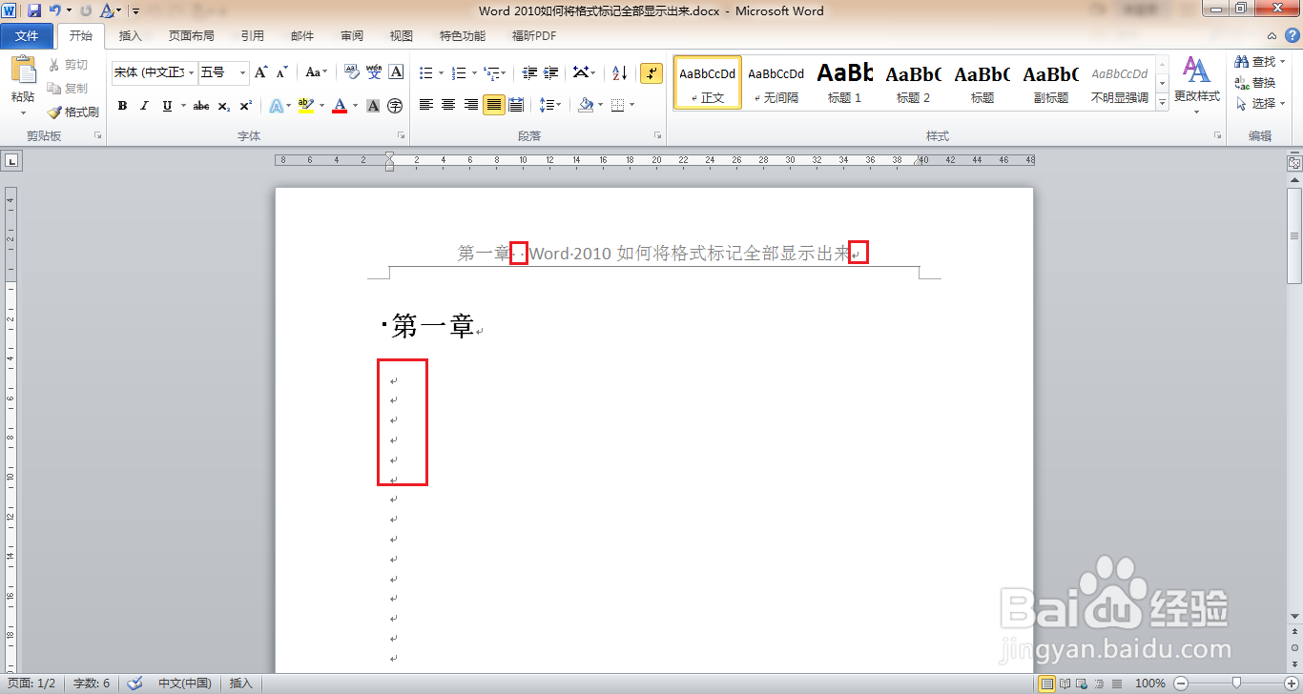Switch to the View (视图) tab
The width and height of the screenshot is (1303, 694).
click(x=402, y=36)
